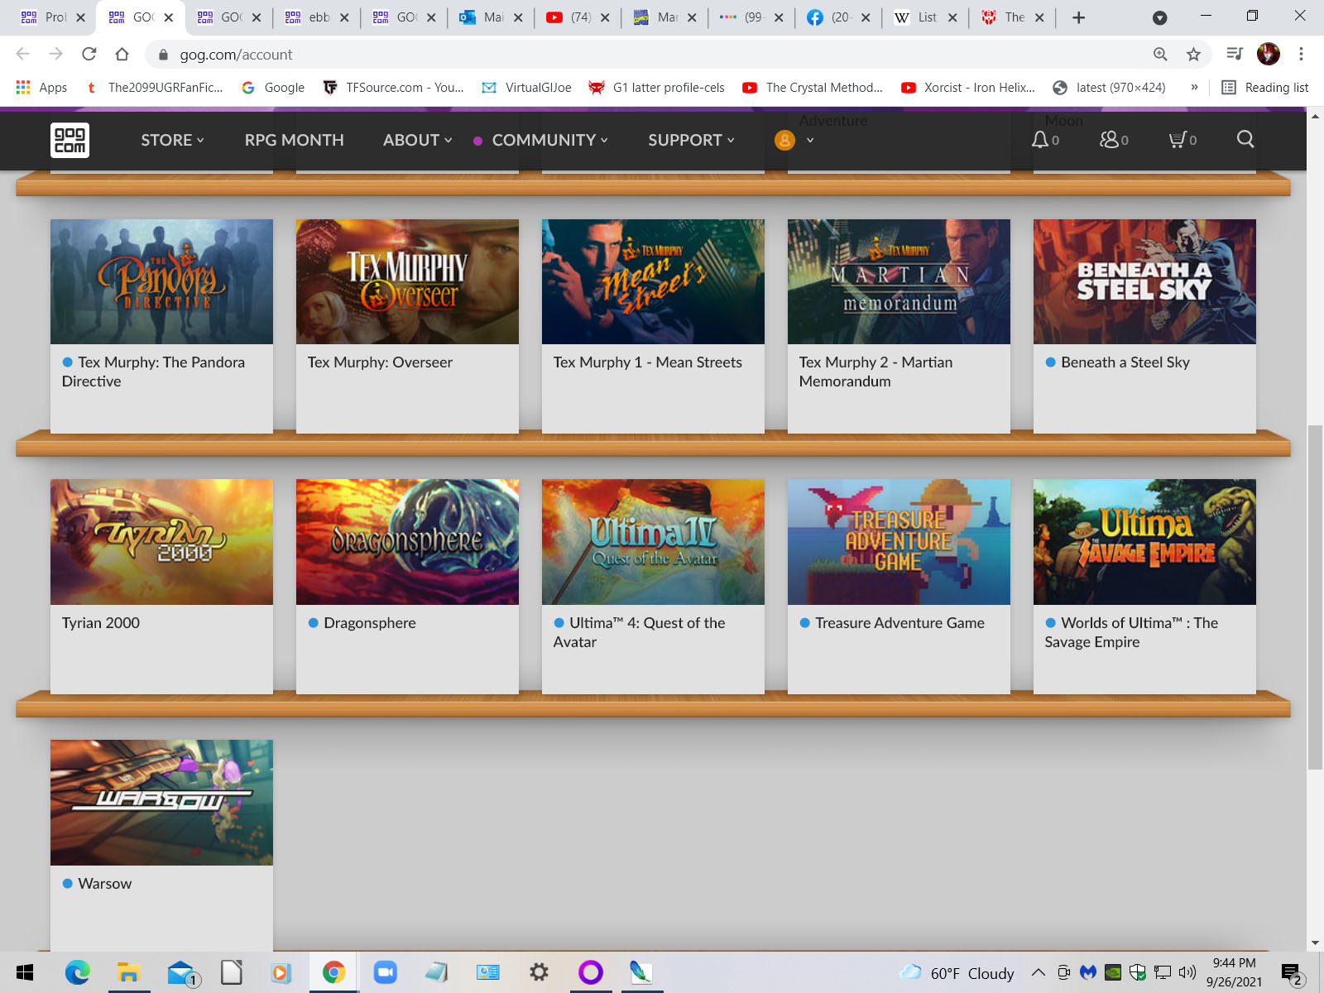The width and height of the screenshot is (1324, 993).
Task: Open Dragonsphere game cover
Action: (407, 542)
